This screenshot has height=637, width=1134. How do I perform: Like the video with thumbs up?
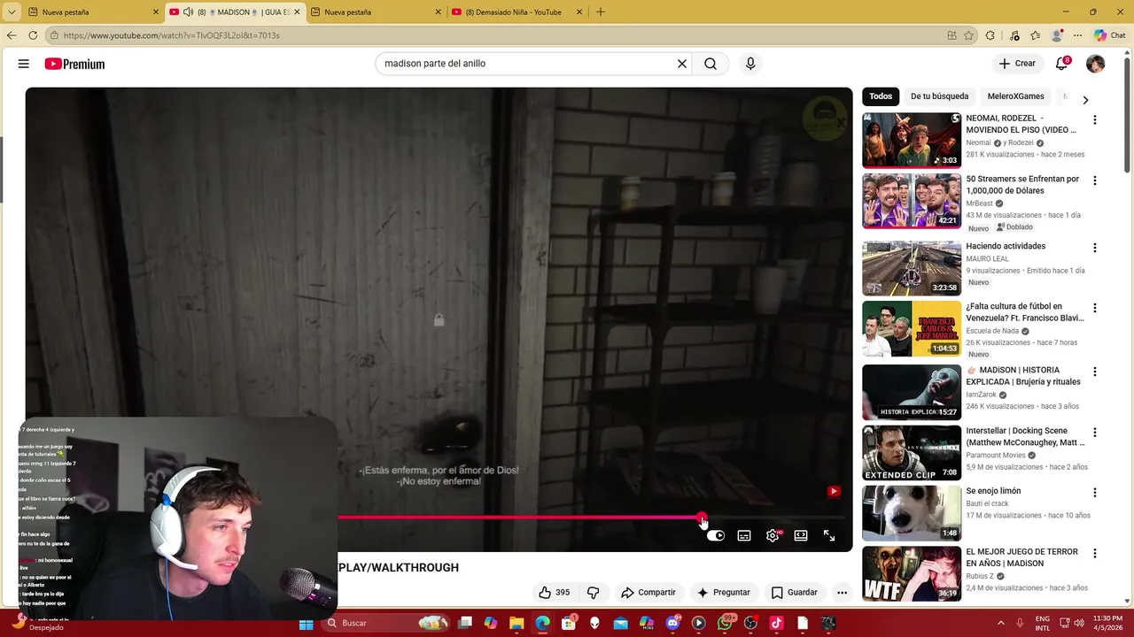(555, 592)
